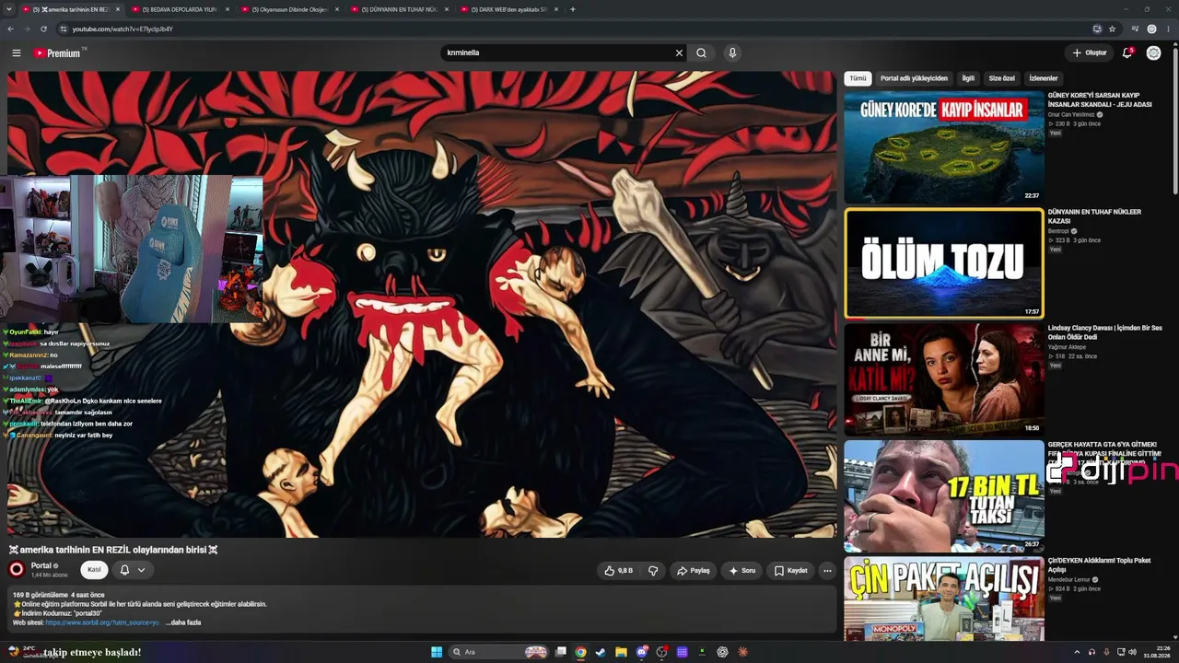The width and height of the screenshot is (1179, 663).
Task: Open channel notification preference dropdown
Action: (132, 570)
